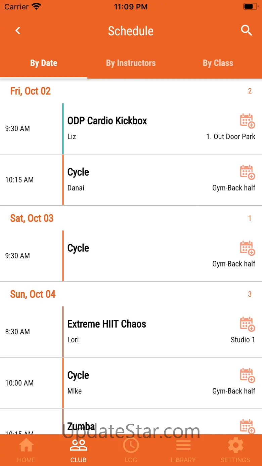Viewport: 262px width, 466px height.
Task: Tap the Sun, Oct 04 date header
Action: click(x=33, y=294)
